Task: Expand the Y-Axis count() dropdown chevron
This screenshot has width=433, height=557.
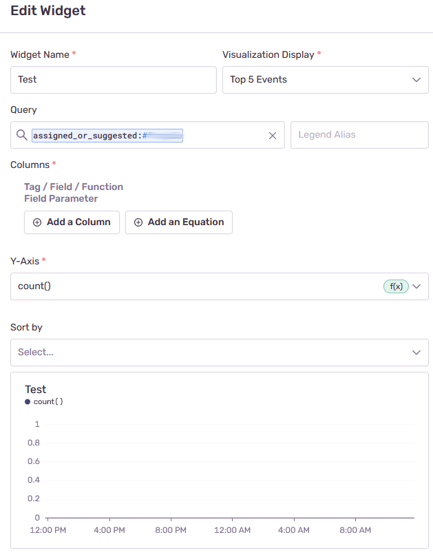Action: [416, 286]
